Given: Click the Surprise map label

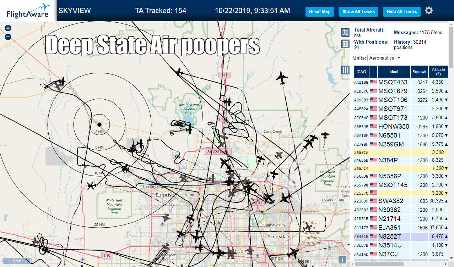Looking at the screenshot, I should pyautogui.click(x=165, y=195).
